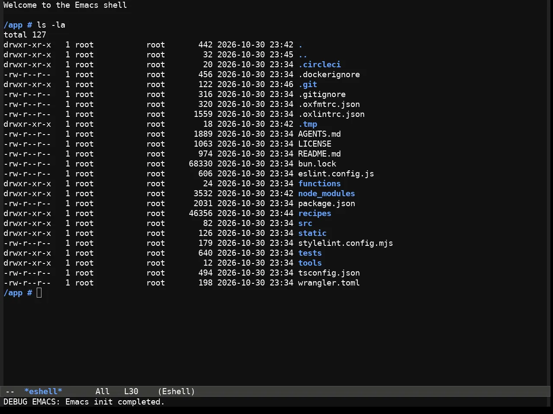The height and width of the screenshot is (414, 553).
Task: Click the All position indicator in mode line
Action: coord(102,392)
